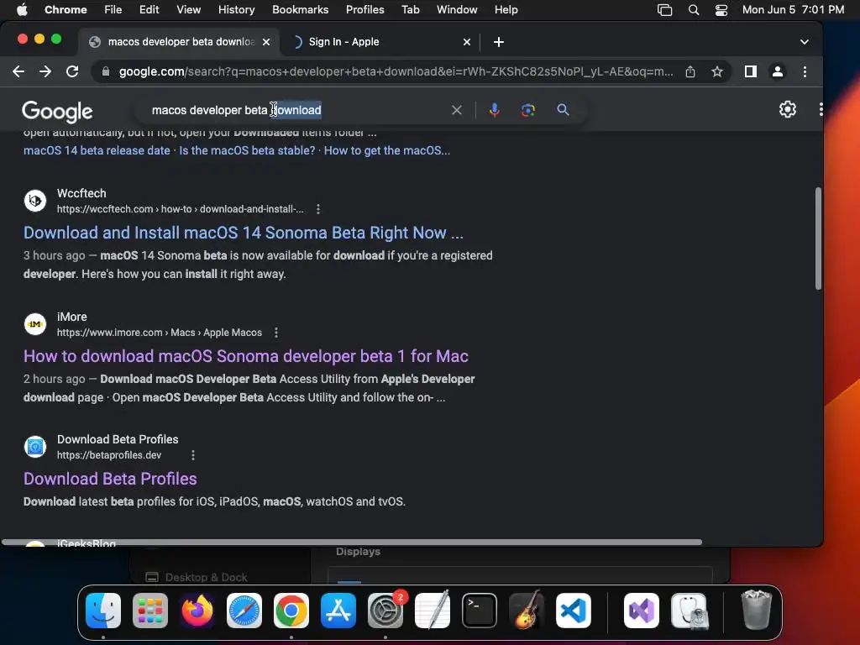Open the Chrome application menu

tap(66, 9)
